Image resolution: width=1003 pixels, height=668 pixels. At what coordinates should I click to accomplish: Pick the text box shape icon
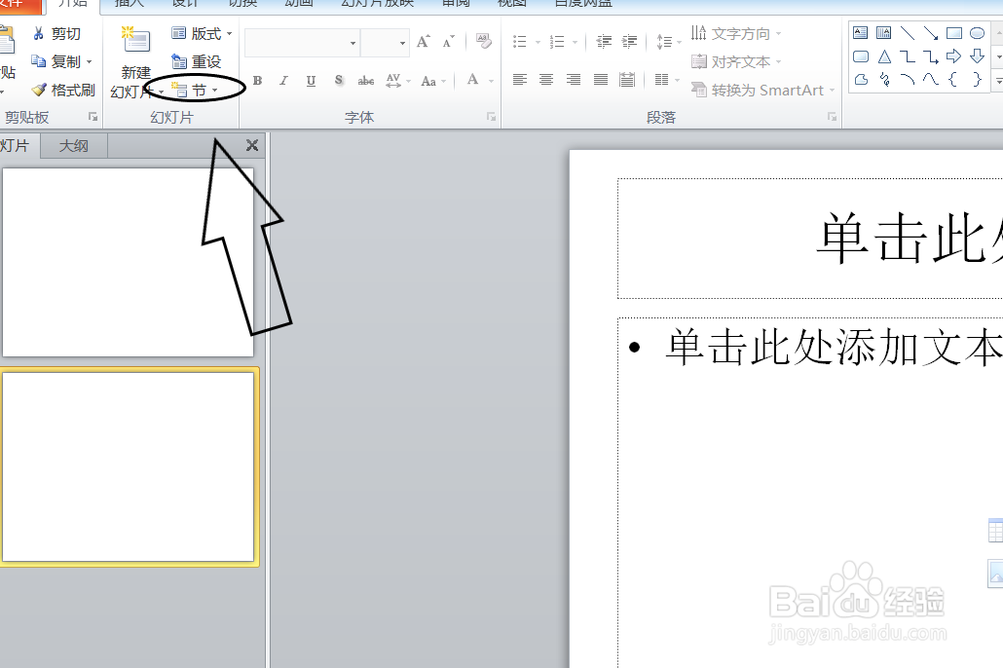click(861, 32)
